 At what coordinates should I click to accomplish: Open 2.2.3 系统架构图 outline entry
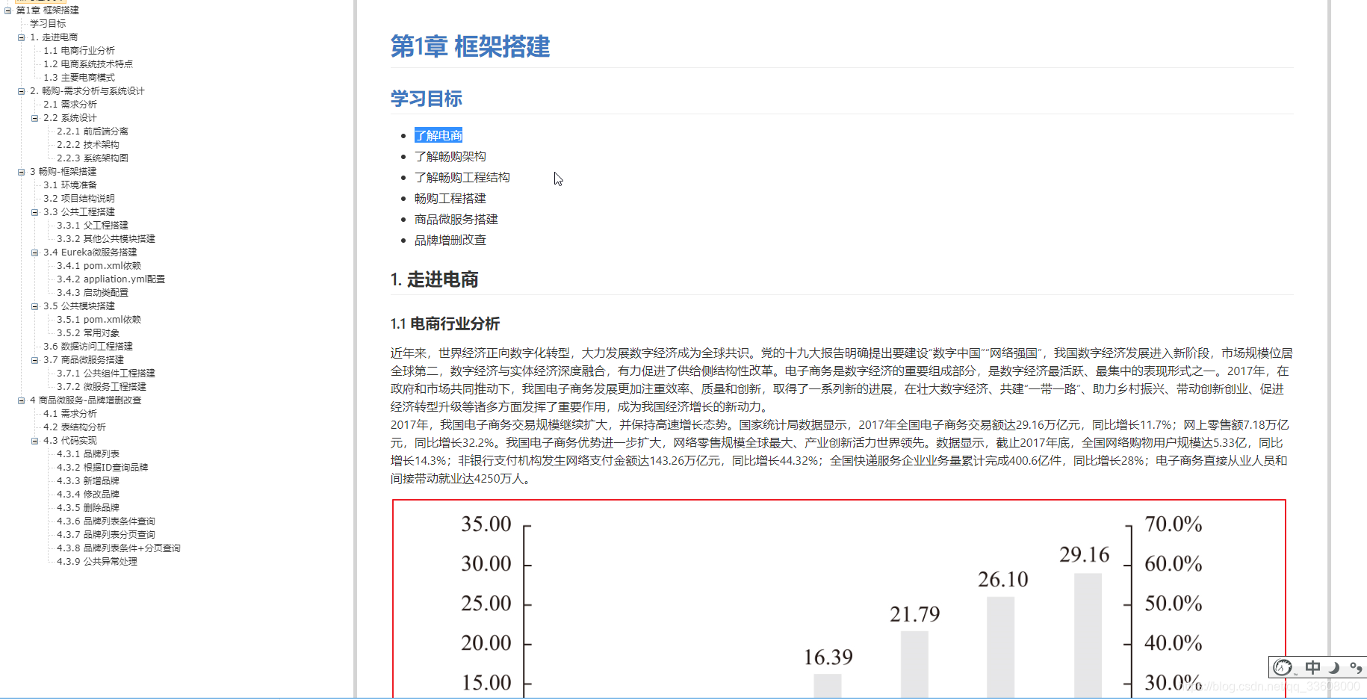93,158
